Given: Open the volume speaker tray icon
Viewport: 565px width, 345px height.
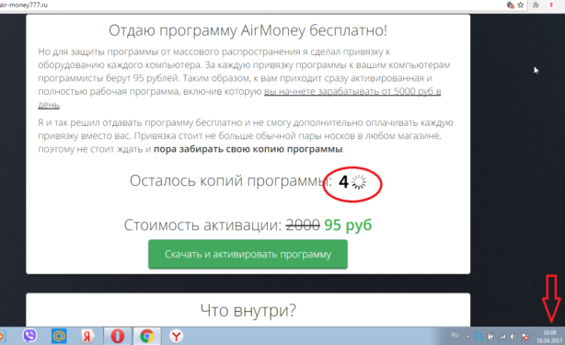Looking at the screenshot, I should [x=513, y=337].
